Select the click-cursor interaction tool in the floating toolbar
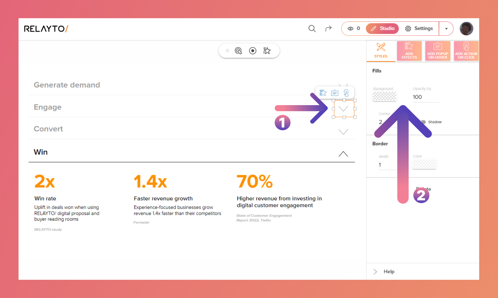Viewport: 498px width, 298px height. (x=238, y=51)
